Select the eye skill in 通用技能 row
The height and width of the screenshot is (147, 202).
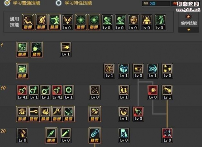(x=133, y=22)
